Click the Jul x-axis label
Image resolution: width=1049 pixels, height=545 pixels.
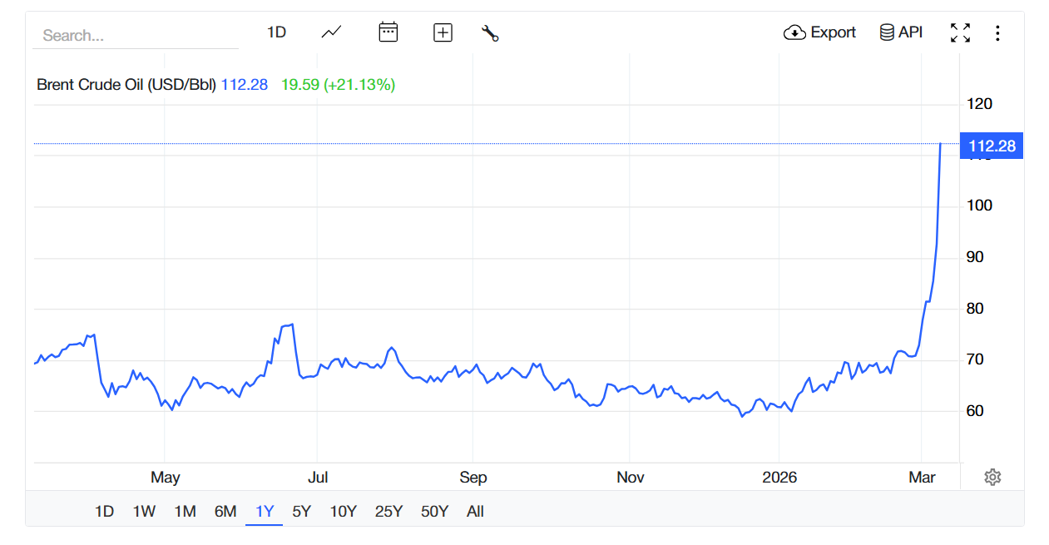point(318,477)
